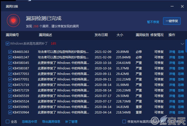The height and width of the screenshot is (126, 187).
Task: Open 详情 for KB4565524
Action: [172, 101]
